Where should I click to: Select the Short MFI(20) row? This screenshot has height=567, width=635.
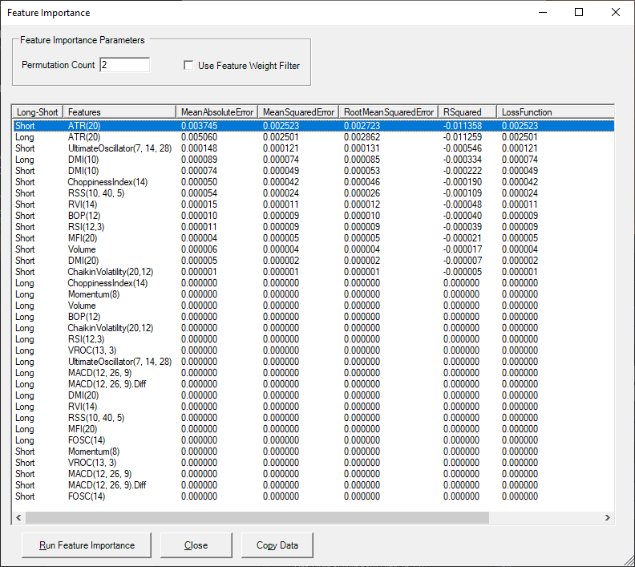313,238
